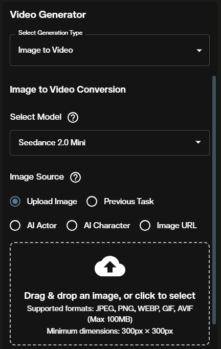This screenshot has width=221, height=349.
Task: Click the 'Image Source' label
Action: tap(37, 177)
